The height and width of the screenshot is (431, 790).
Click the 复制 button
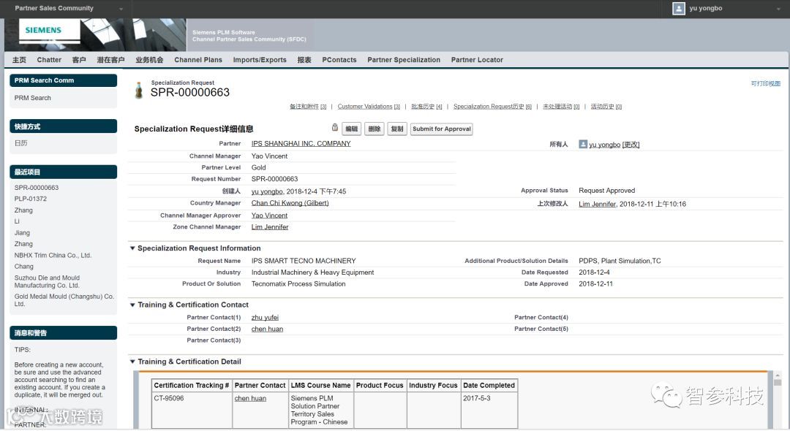(x=397, y=129)
